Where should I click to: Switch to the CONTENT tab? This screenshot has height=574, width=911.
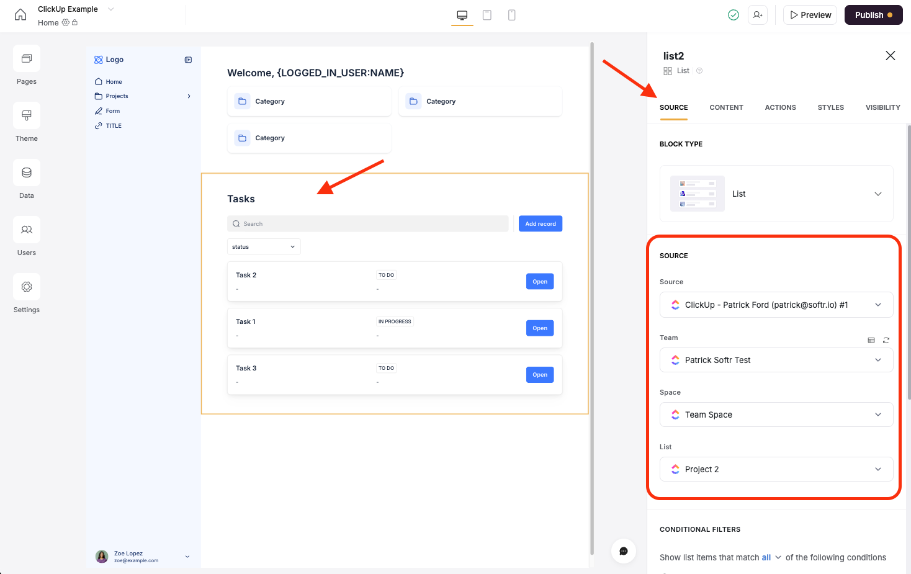[726, 107]
